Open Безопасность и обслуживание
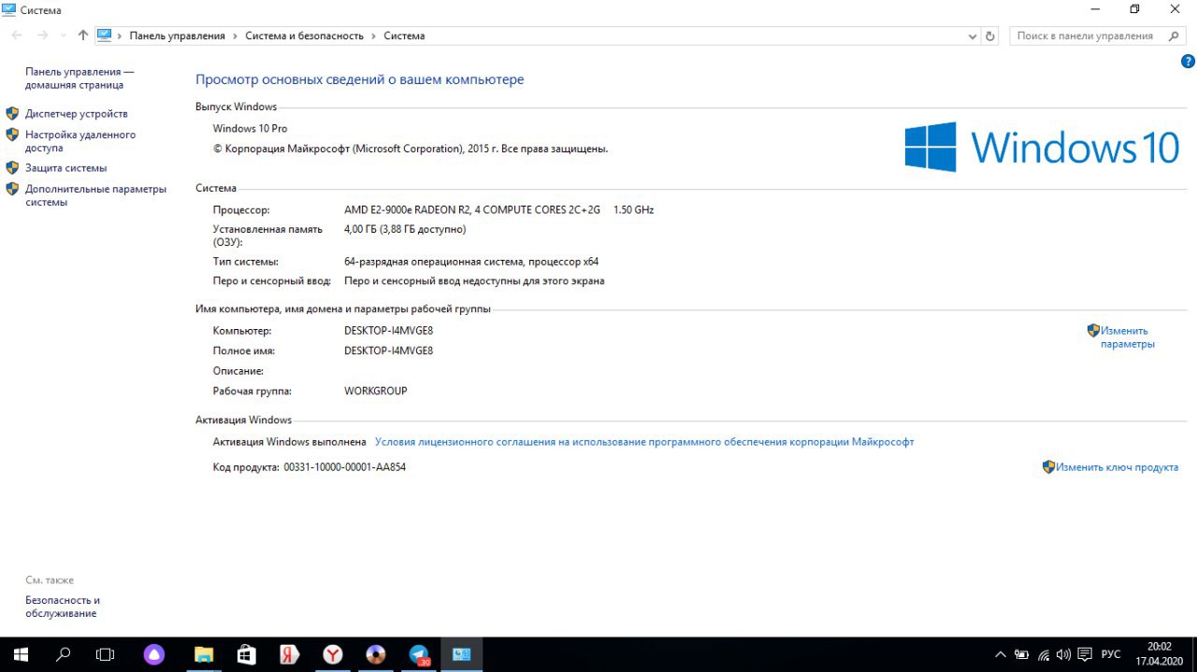The width and height of the screenshot is (1197, 672). 63,607
